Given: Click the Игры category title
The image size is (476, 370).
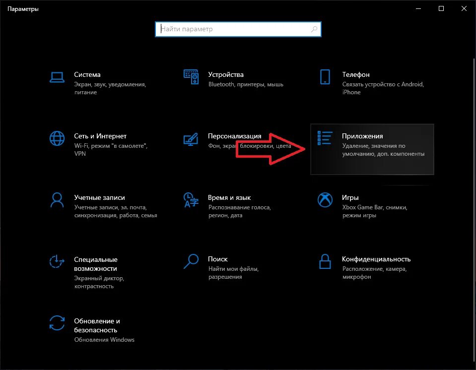Looking at the screenshot, I should pos(350,197).
